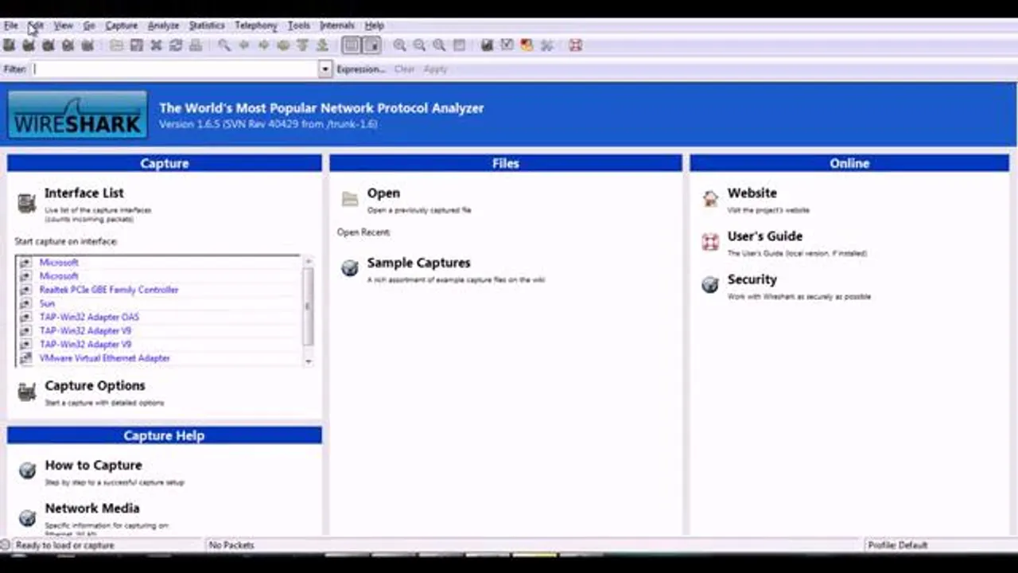Open the Telephony menu
The image size is (1018, 573).
pyautogui.click(x=256, y=25)
